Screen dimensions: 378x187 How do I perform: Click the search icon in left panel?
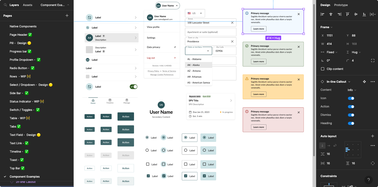(x=5, y=5)
